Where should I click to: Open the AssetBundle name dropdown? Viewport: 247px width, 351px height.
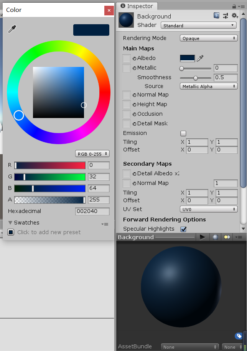190,347
